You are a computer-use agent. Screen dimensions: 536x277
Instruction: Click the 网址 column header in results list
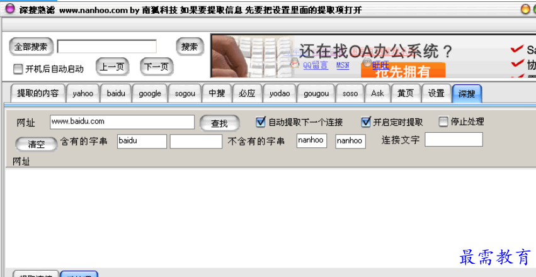pyautogui.click(x=21, y=162)
